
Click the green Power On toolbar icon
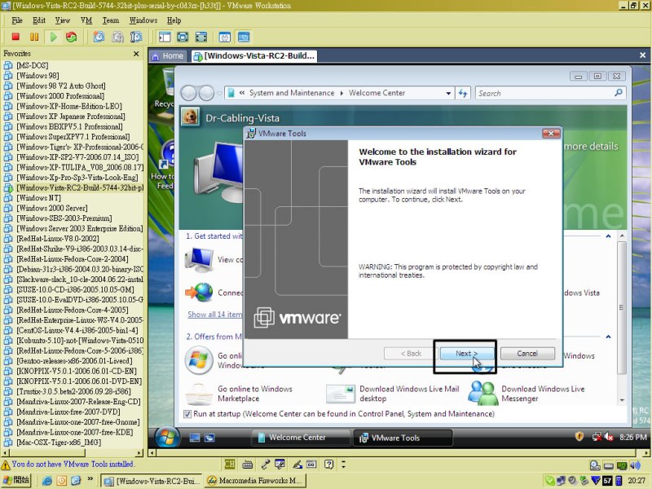[53, 37]
